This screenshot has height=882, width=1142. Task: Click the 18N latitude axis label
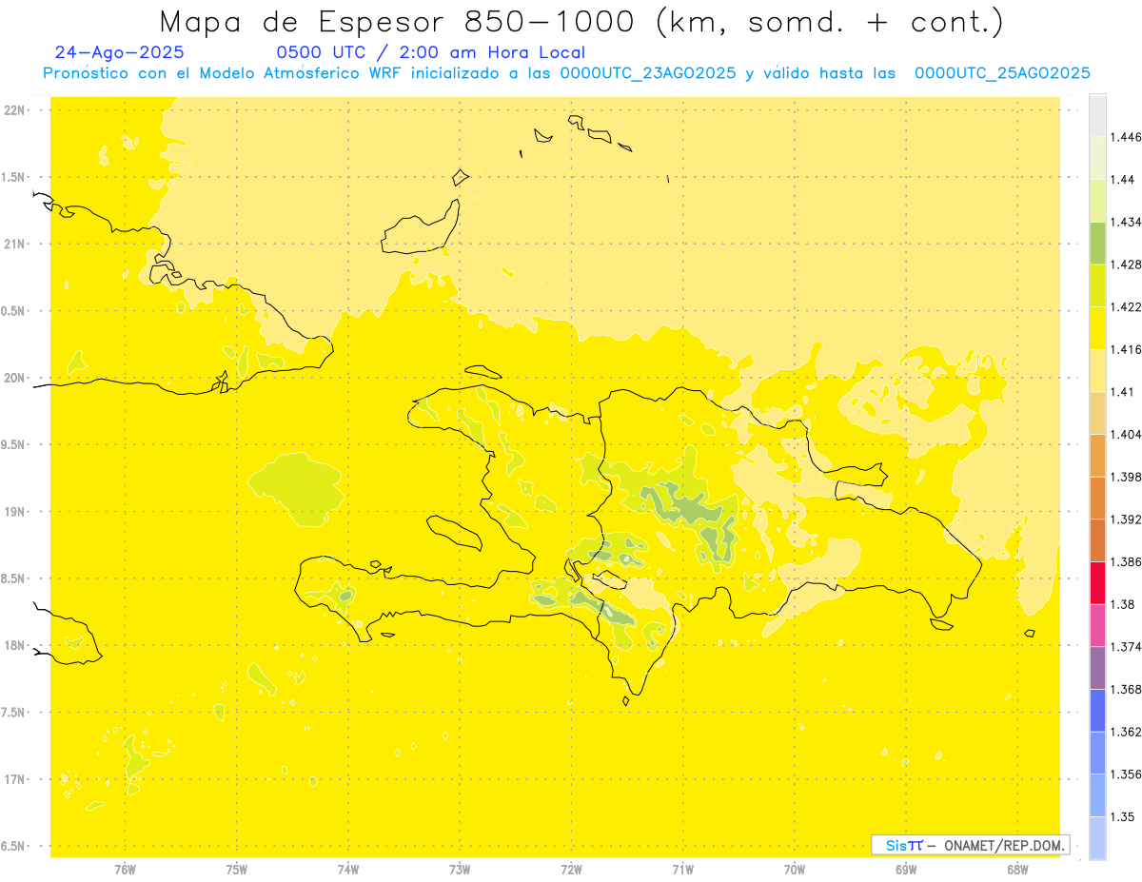click(x=14, y=645)
